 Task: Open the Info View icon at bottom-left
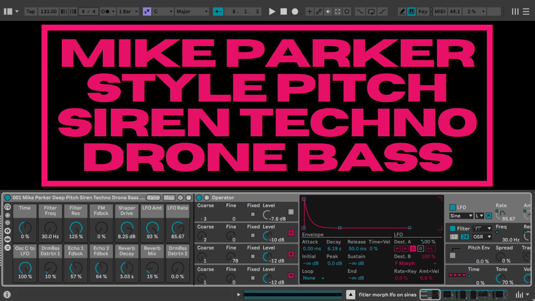(x=7, y=295)
